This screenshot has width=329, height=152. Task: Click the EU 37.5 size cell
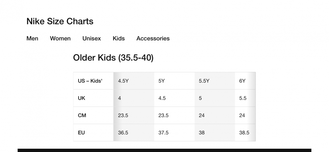click(x=174, y=133)
